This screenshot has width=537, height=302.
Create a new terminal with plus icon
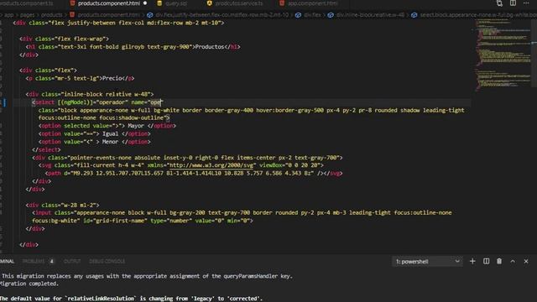pyautogui.click(x=472, y=261)
